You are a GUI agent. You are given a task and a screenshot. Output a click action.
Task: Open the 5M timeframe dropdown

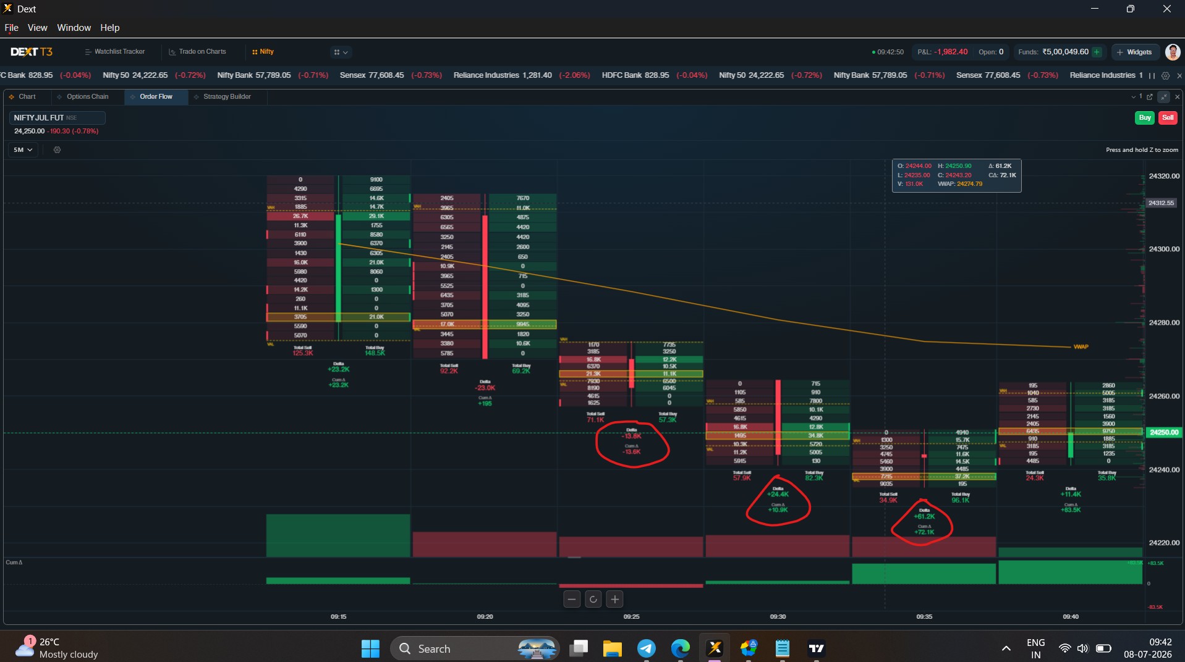point(23,150)
